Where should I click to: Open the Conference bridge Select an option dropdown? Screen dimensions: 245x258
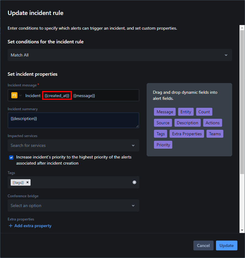tap(73, 205)
